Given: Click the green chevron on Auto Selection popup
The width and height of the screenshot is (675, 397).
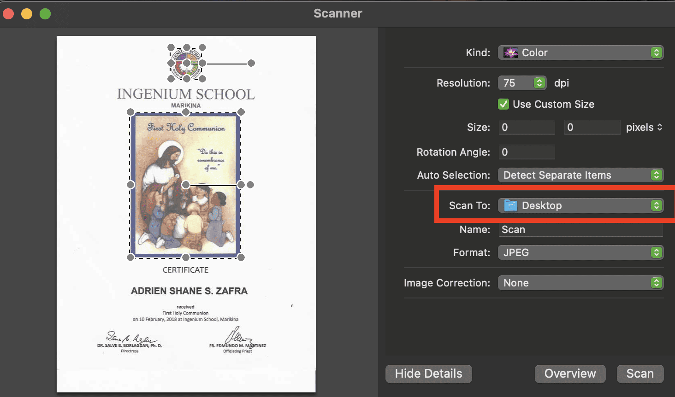Looking at the screenshot, I should (x=657, y=175).
